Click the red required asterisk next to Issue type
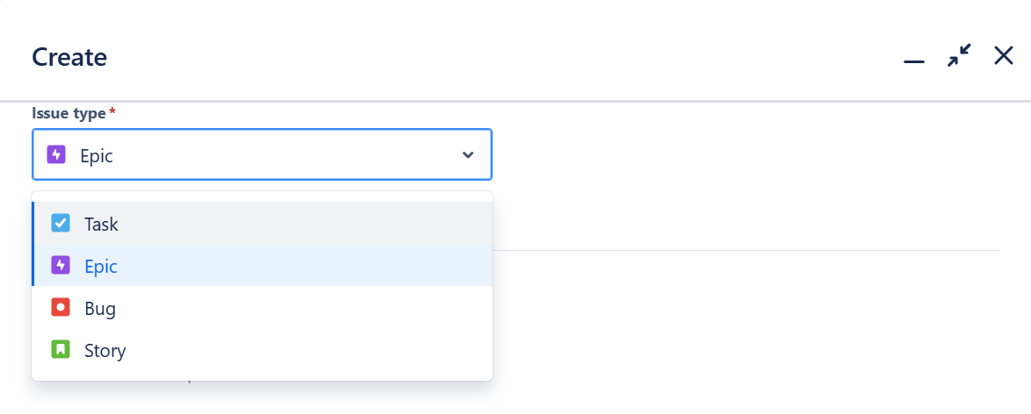Viewport: 1031px width, 414px height. 112,111
